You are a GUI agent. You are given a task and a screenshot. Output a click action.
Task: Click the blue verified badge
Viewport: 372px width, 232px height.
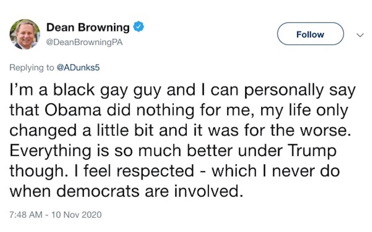pos(138,28)
